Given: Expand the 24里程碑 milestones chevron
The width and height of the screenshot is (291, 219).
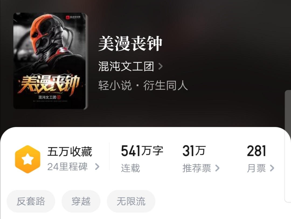Looking at the screenshot, I should coord(97,167).
